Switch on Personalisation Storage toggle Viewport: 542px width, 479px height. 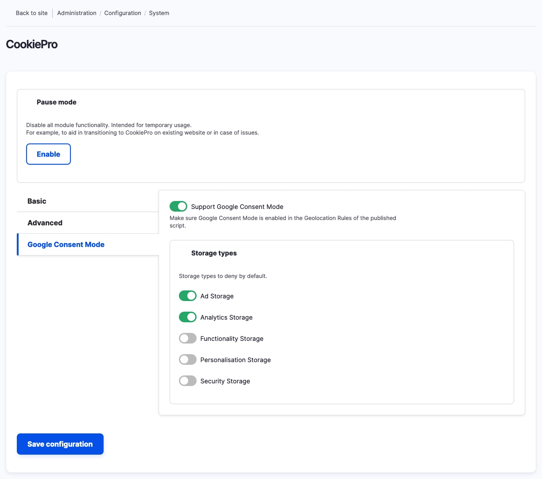click(x=188, y=359)
